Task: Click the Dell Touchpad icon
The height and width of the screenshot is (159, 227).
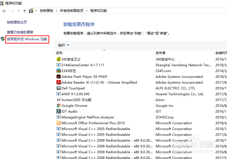Action: click(x=58, y=88)
